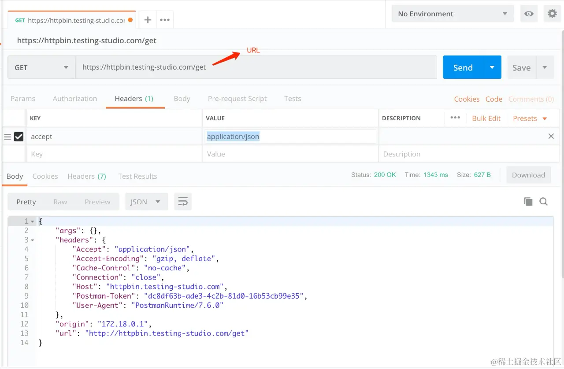Screen dimensions: 564x369
Task: Click the 1343 ms time value
Action: click(436, 175)
